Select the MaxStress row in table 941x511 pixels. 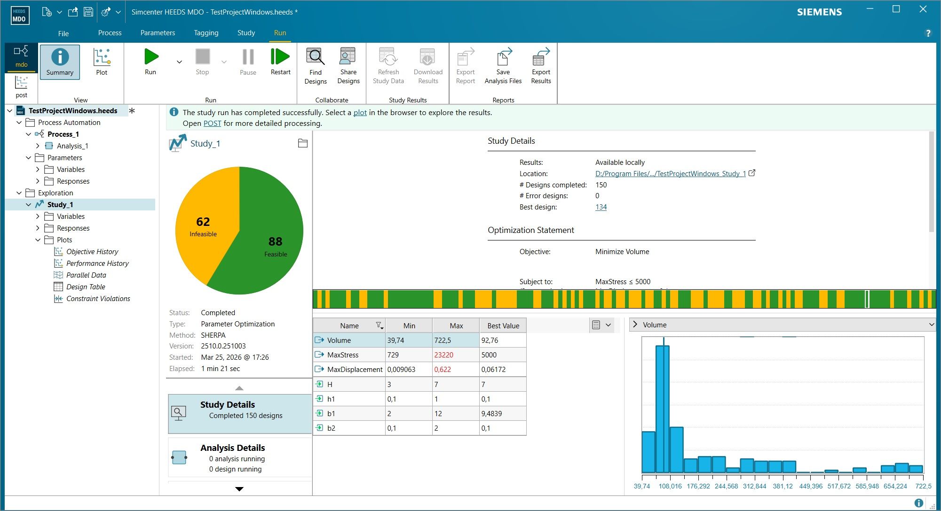coord(419,355)
